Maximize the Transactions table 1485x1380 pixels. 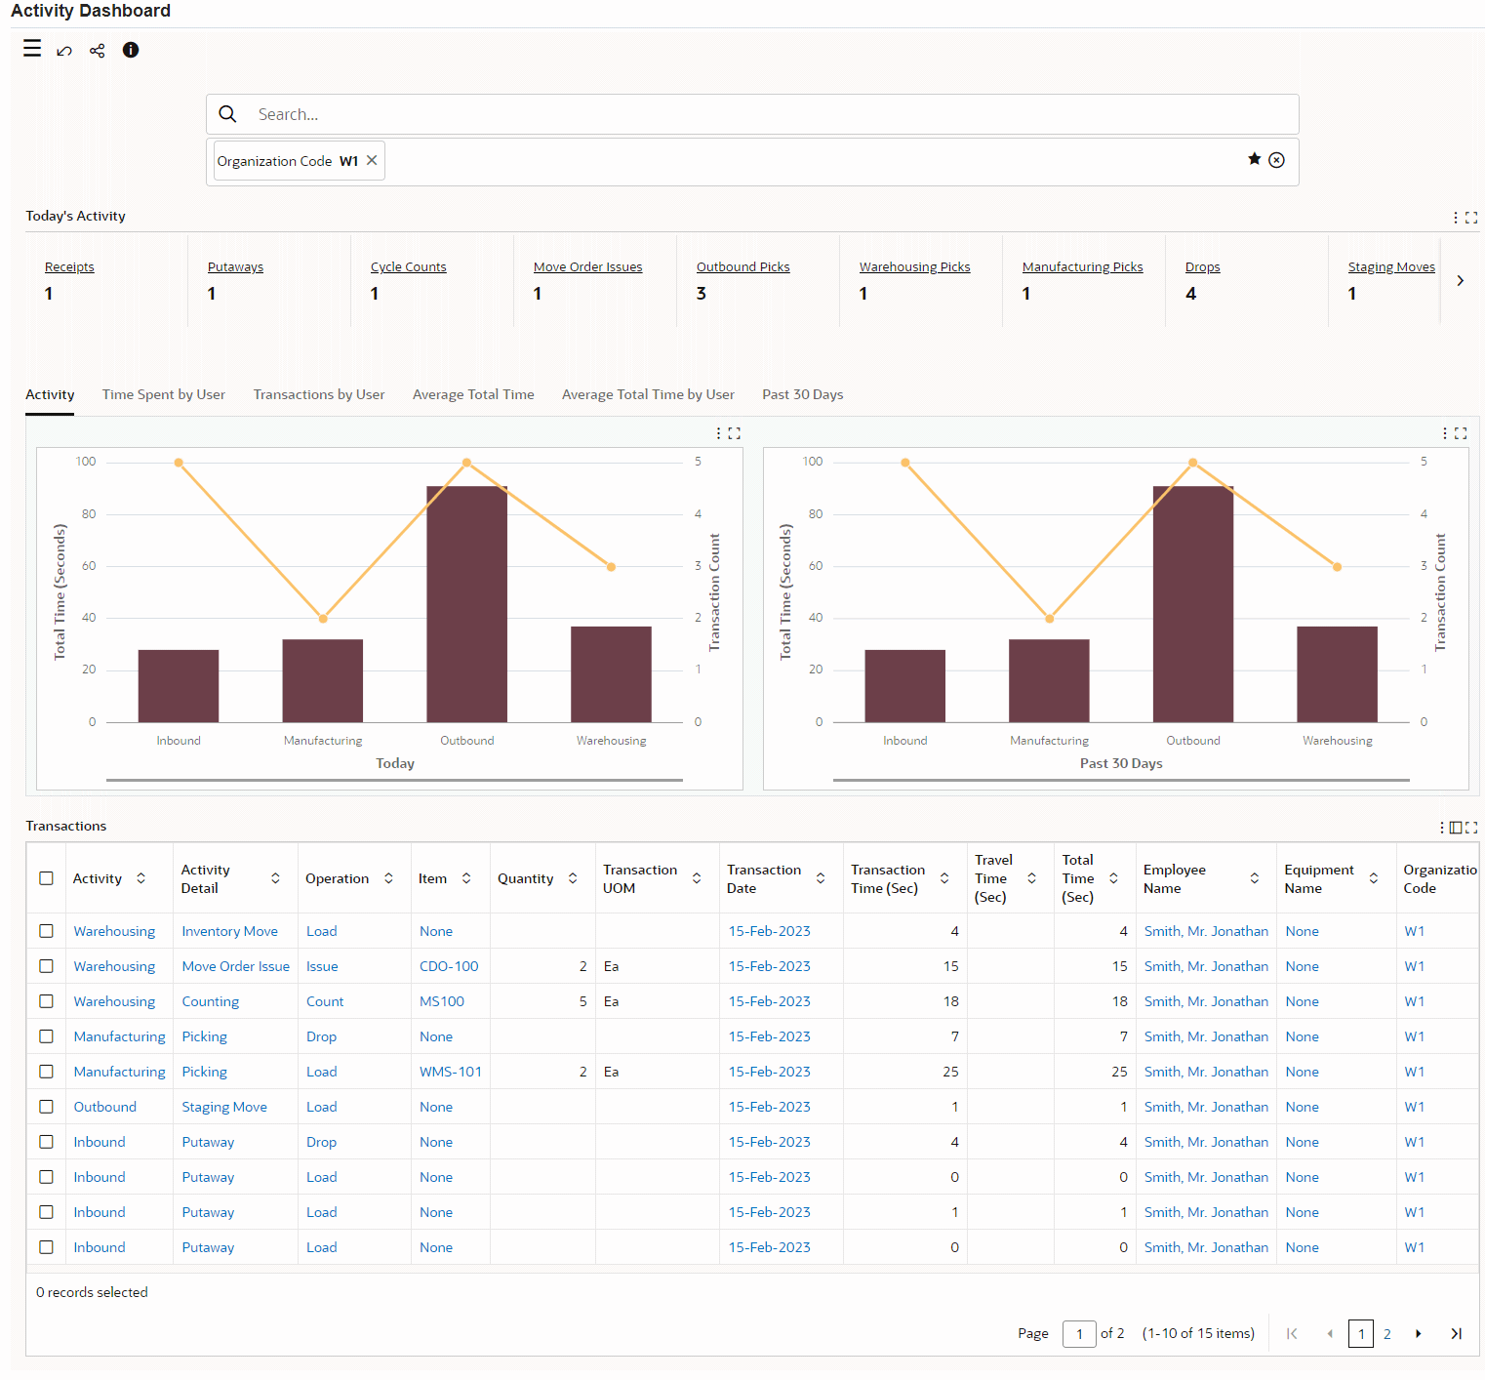[1471, 828]
